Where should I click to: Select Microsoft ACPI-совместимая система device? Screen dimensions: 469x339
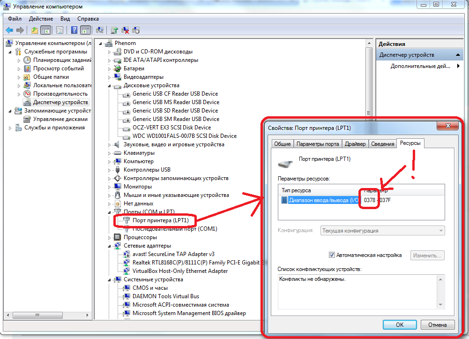pos(181,305)
